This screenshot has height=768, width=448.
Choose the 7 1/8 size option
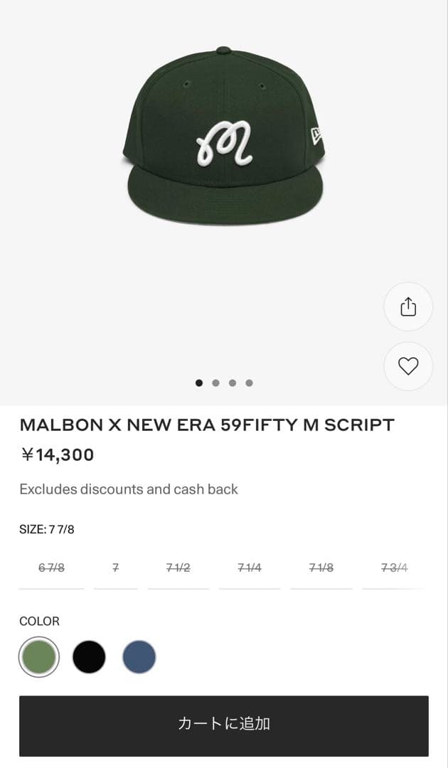tap(321, 568)
